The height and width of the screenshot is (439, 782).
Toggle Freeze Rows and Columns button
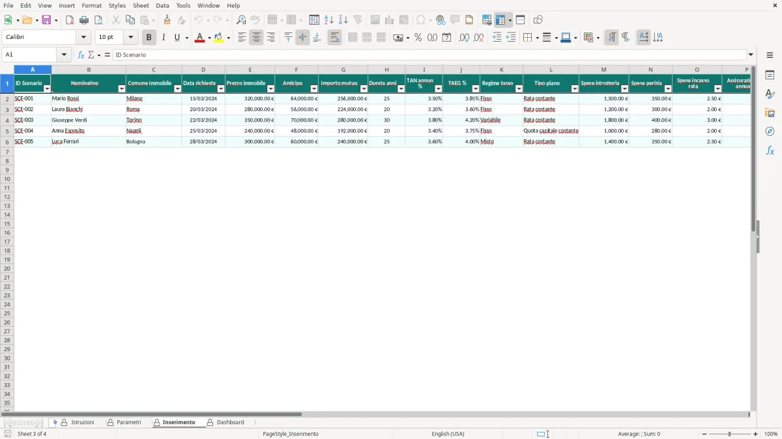pos(500,20)
